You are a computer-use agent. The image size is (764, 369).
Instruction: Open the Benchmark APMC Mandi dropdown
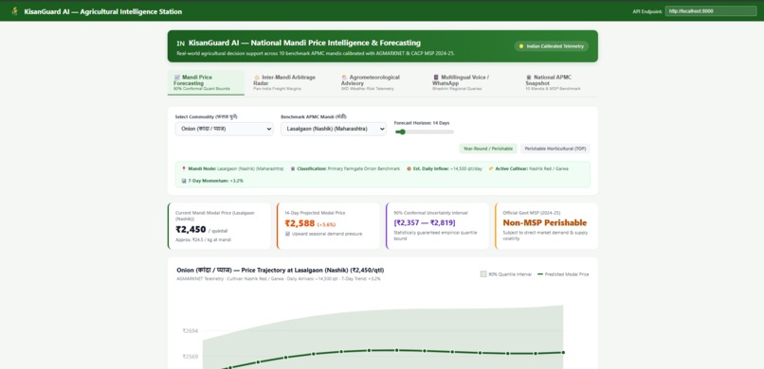pos(334,129)
